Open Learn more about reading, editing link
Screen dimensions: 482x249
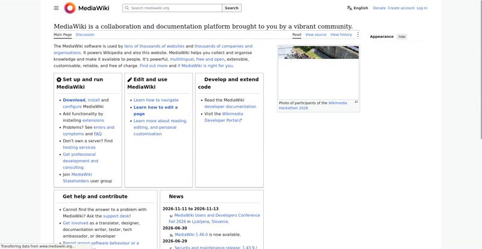(160, 128)
